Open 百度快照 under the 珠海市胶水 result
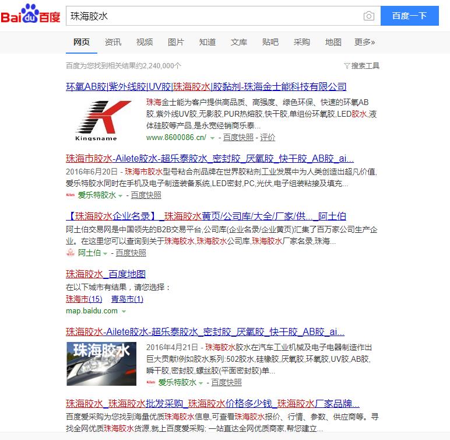Viewport: 450px width, 440px height. point(146,195)
